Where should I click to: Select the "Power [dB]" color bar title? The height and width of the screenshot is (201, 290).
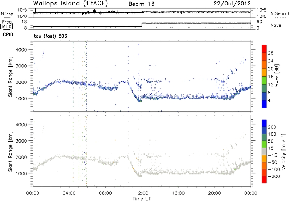[277, 77]
